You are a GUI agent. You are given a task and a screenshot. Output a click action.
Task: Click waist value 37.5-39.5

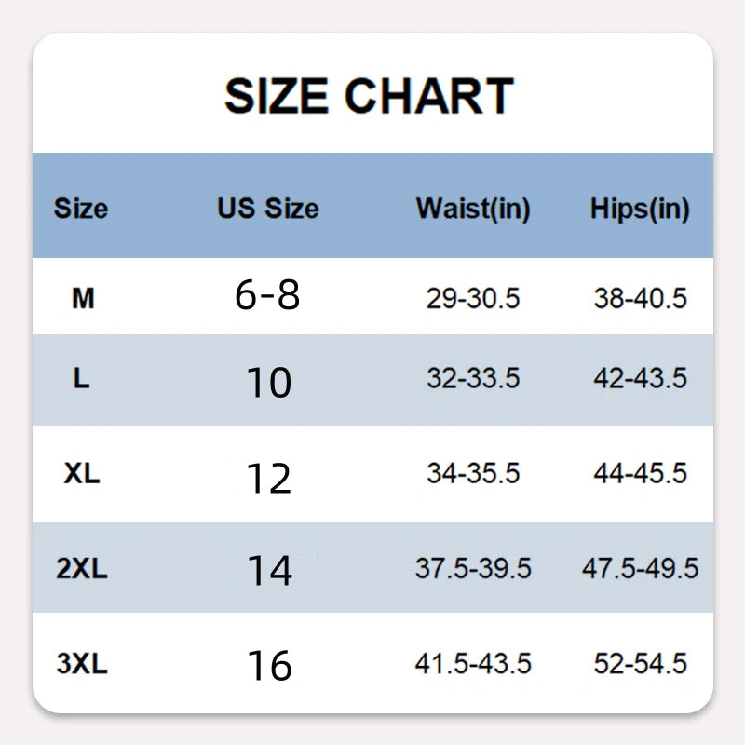click(x=473, y=568)
